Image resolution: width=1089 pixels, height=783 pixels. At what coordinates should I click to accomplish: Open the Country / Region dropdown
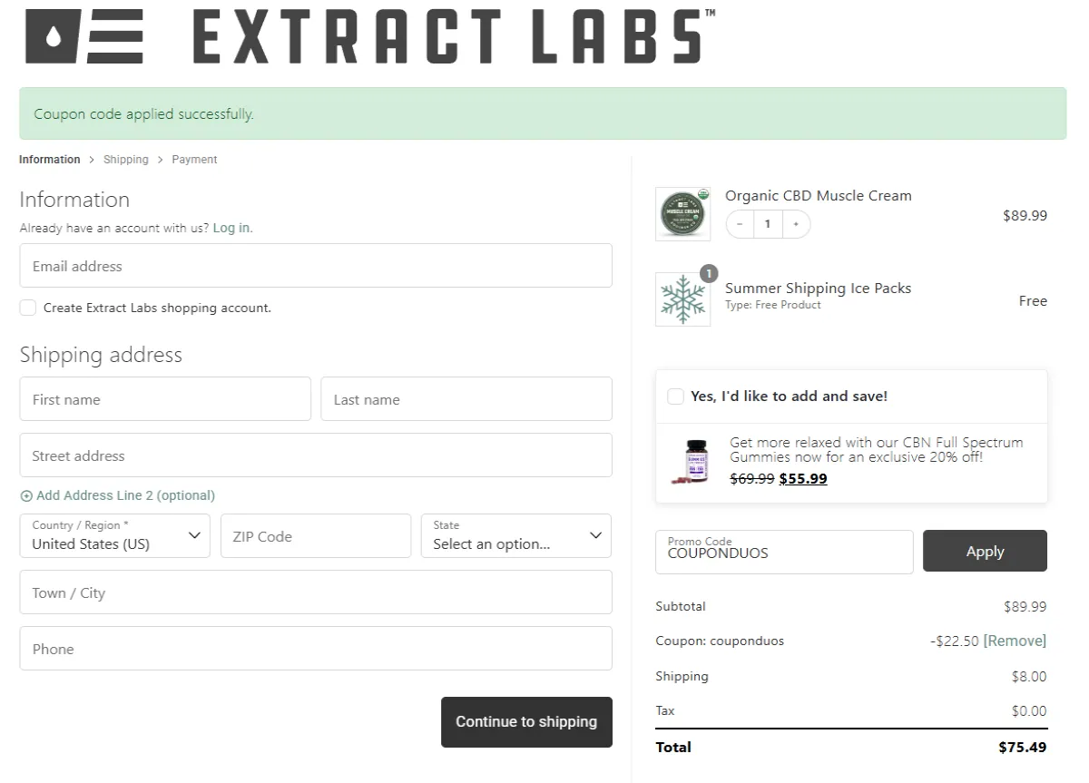(115, 536)
